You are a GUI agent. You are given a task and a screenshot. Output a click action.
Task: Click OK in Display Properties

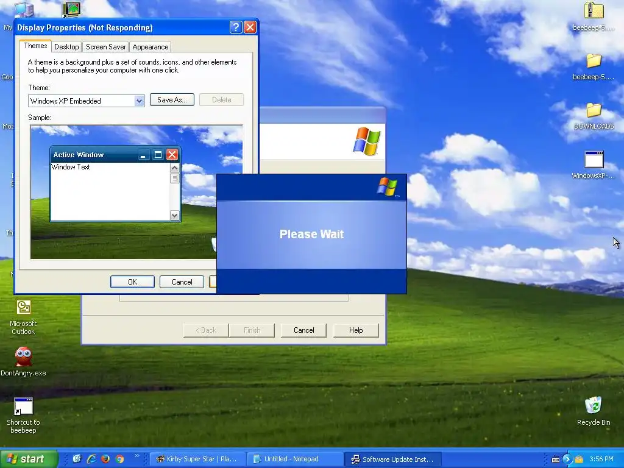[132, 282]
